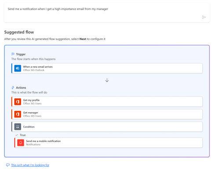The image size is (215, 172).
Task: Click "Office 365 Users" under Get manager
Action: [x=32, y=116]
